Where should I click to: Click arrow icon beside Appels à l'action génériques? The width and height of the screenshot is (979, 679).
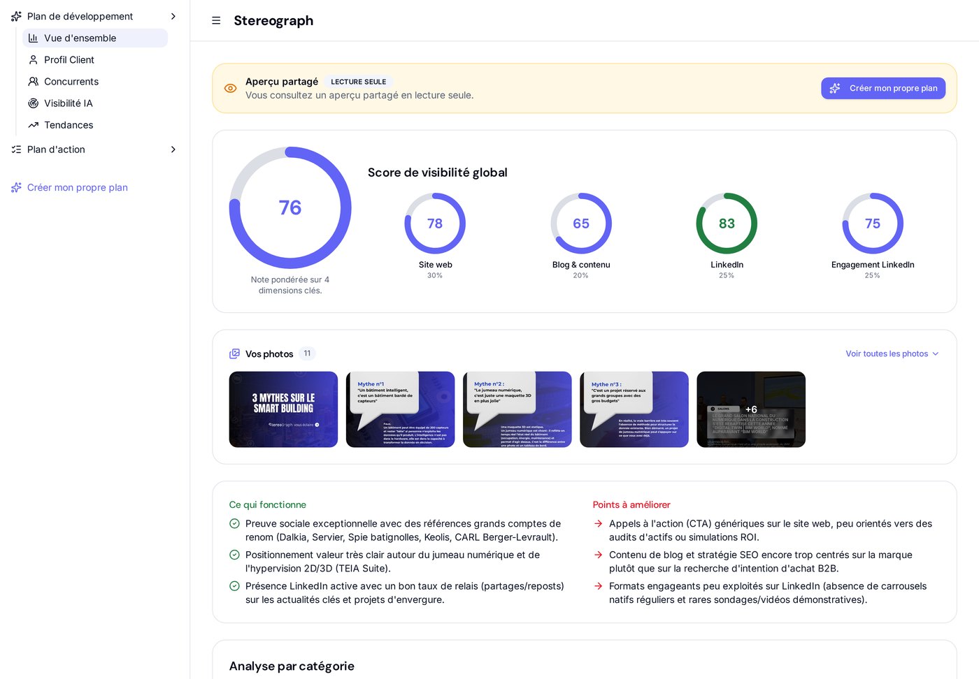598,523
